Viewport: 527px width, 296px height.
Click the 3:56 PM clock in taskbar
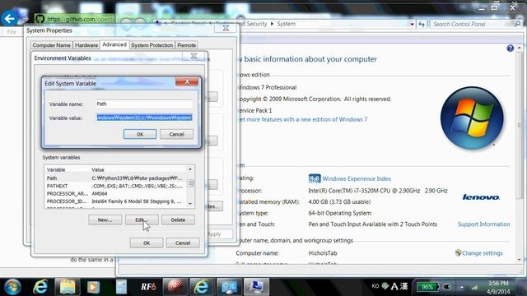click(498, 283)
